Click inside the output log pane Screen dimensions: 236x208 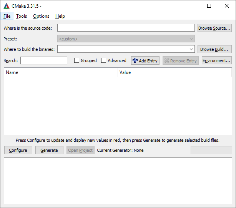point(118,180)
